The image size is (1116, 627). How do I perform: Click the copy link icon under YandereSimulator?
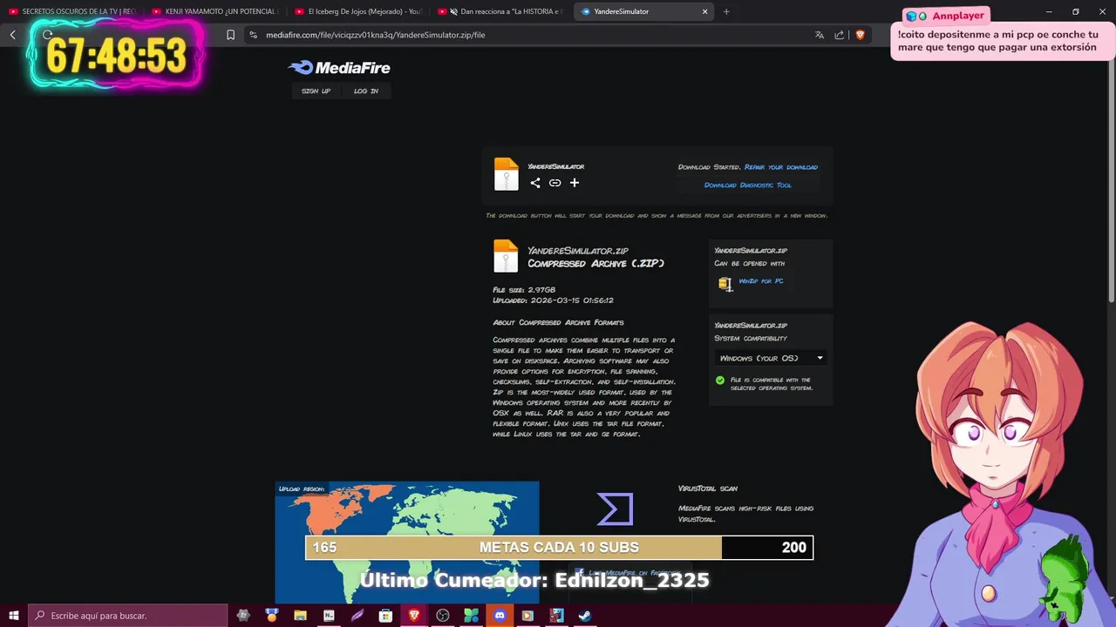tap(555, 183)
